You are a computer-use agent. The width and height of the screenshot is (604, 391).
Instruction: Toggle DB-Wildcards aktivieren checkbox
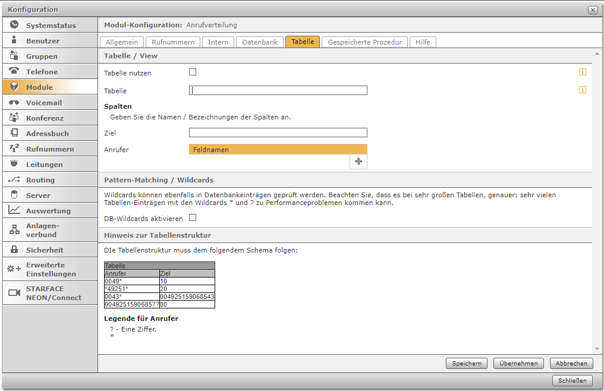tap(193, 217)
